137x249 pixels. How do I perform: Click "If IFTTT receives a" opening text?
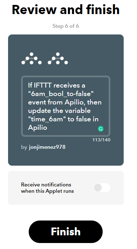[x=57, y=85]
